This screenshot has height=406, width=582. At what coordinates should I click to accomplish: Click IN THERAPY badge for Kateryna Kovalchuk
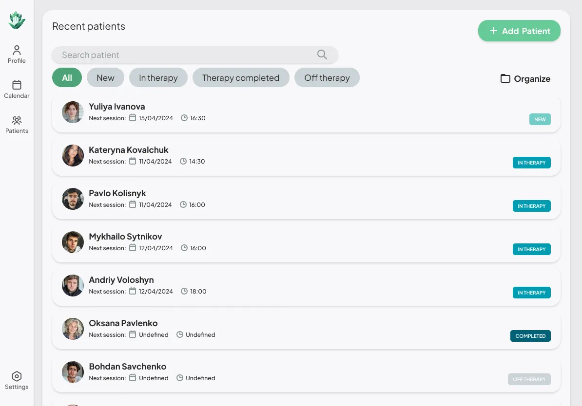531,163
